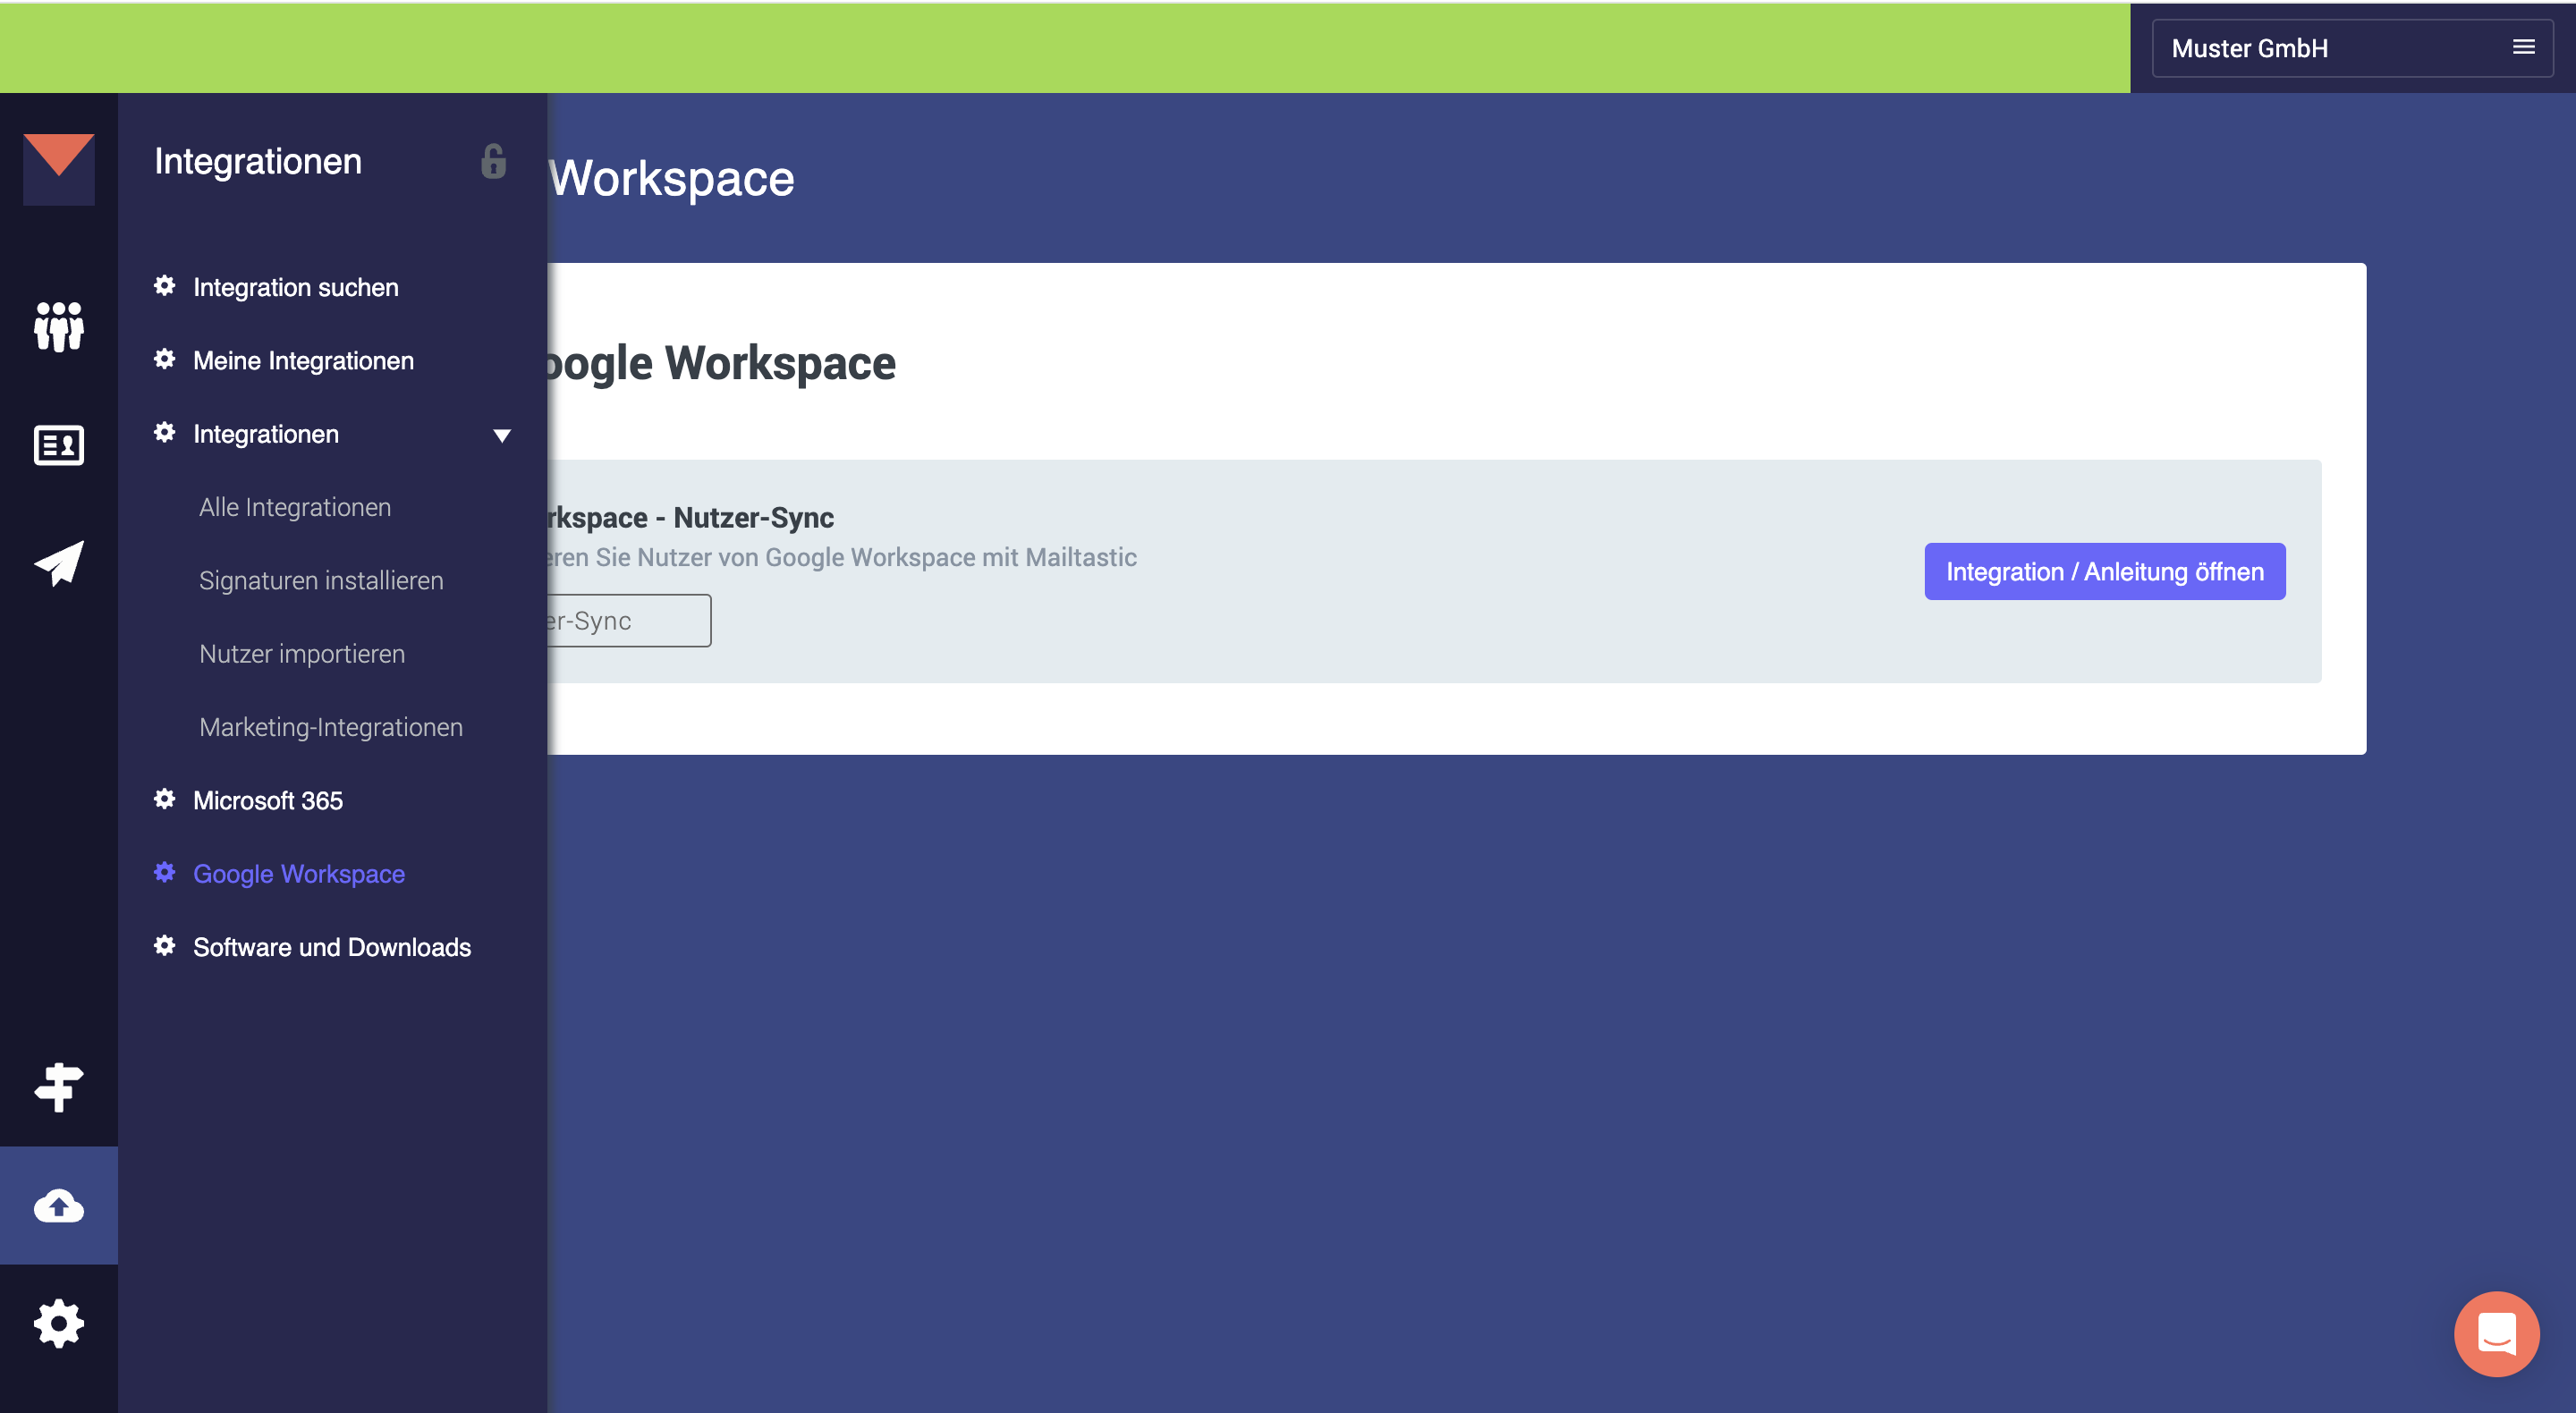Select Integration suchen menu item
Screen dimensions: 2576x1413
coord(295,287)
